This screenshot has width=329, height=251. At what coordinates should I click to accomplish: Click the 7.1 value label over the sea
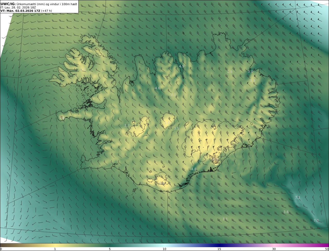[298, 197]
